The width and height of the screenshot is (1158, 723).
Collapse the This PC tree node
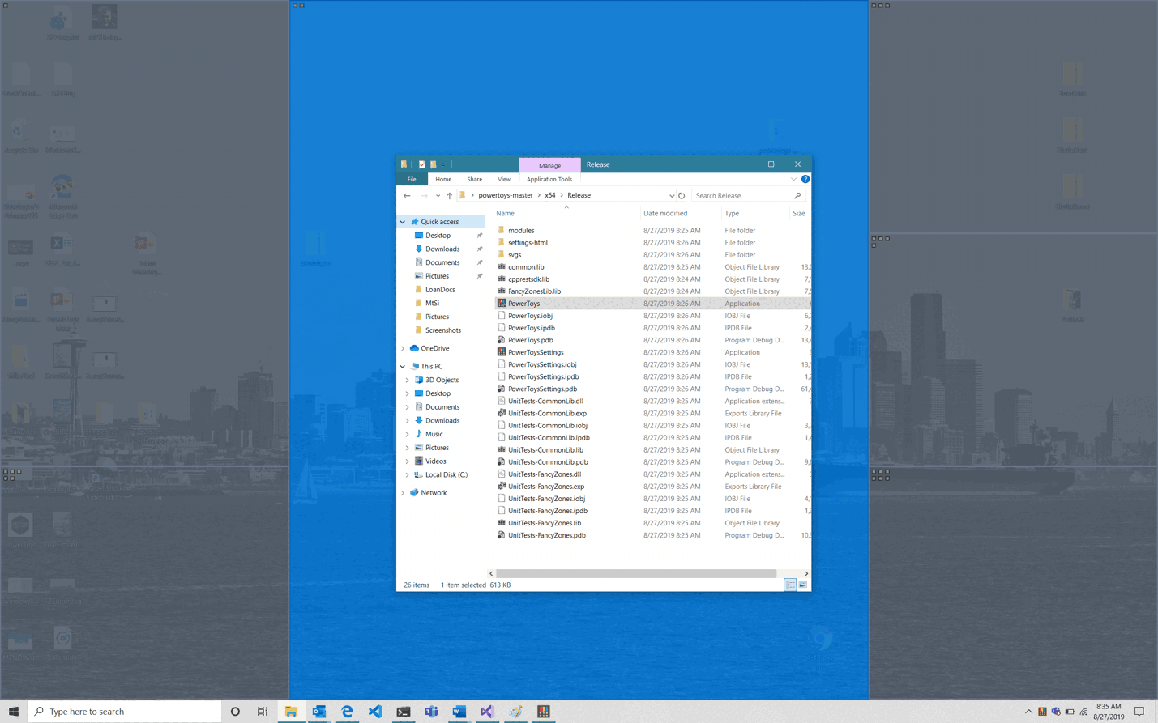[401, 365]
